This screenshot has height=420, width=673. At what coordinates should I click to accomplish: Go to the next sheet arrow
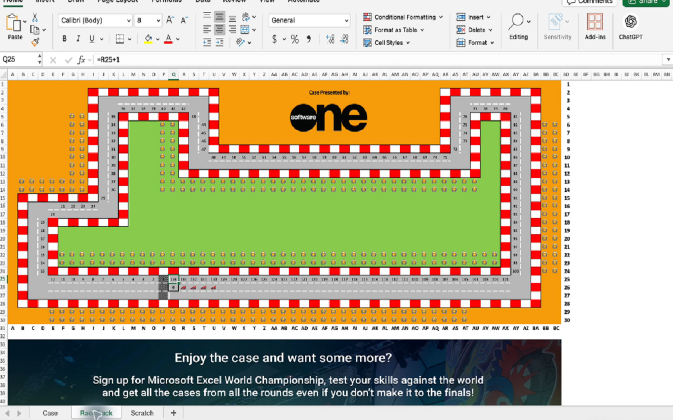point(19,413)
